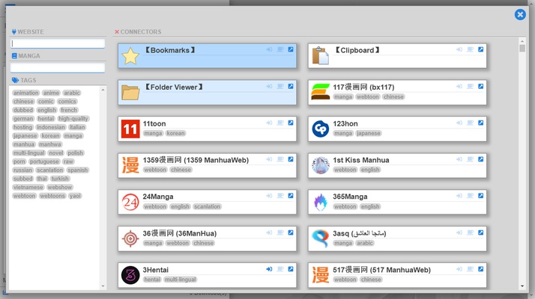Click coffee cup icon on Clipboard card
The width and height of the screenshot is (535, 299).
tap(470, 49)
